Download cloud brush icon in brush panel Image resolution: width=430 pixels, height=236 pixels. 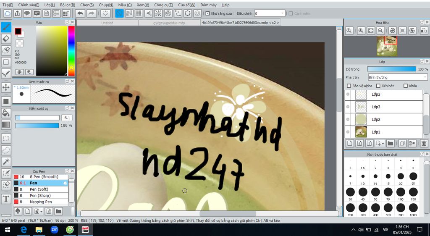click(18, 211)
